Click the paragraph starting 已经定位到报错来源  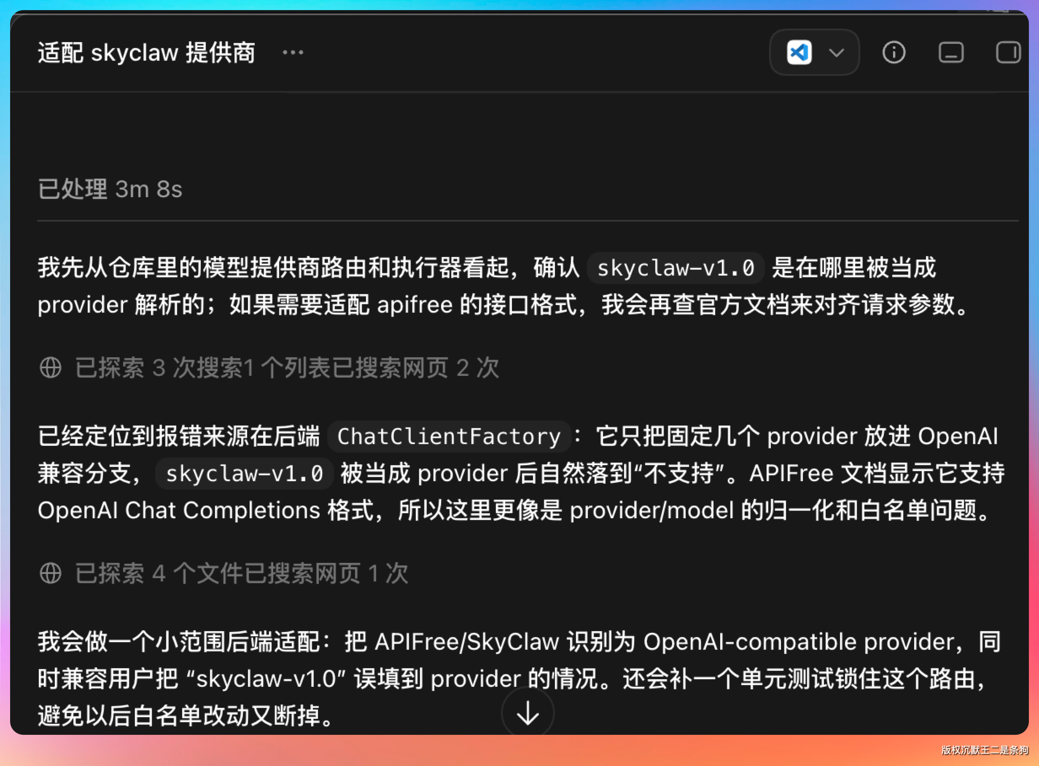click(x=521, y=473)
